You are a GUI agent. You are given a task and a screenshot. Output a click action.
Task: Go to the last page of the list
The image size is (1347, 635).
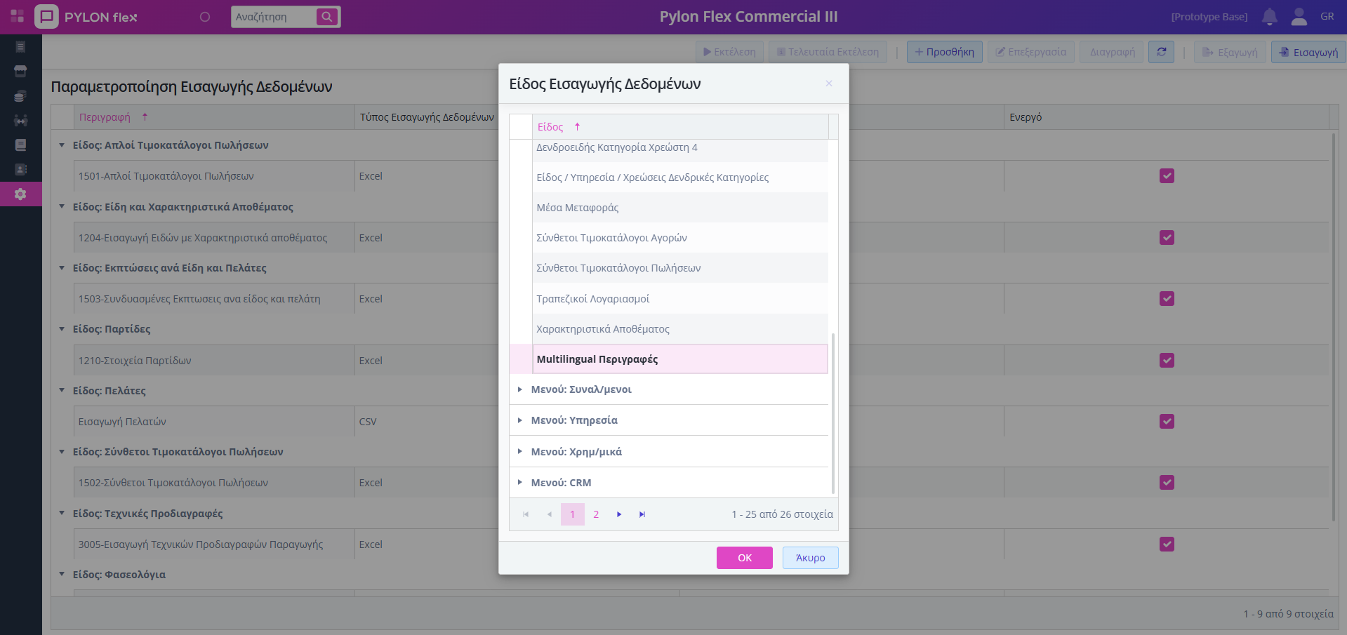point(642,514)
